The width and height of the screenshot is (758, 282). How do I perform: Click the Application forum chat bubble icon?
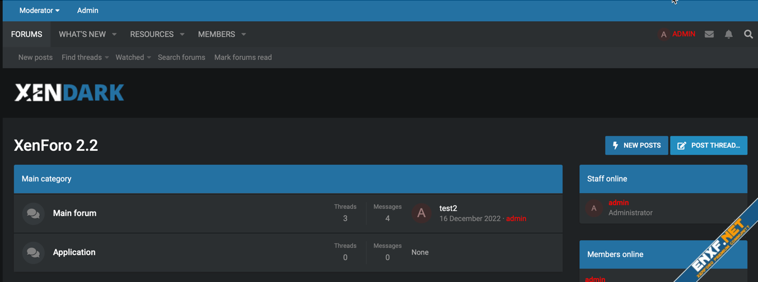pyautogui.click(x=33, y=252)
